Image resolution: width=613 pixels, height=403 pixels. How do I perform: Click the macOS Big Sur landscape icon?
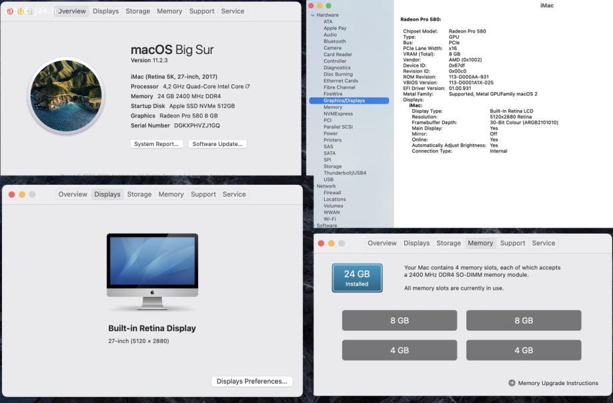coord(66,96)
